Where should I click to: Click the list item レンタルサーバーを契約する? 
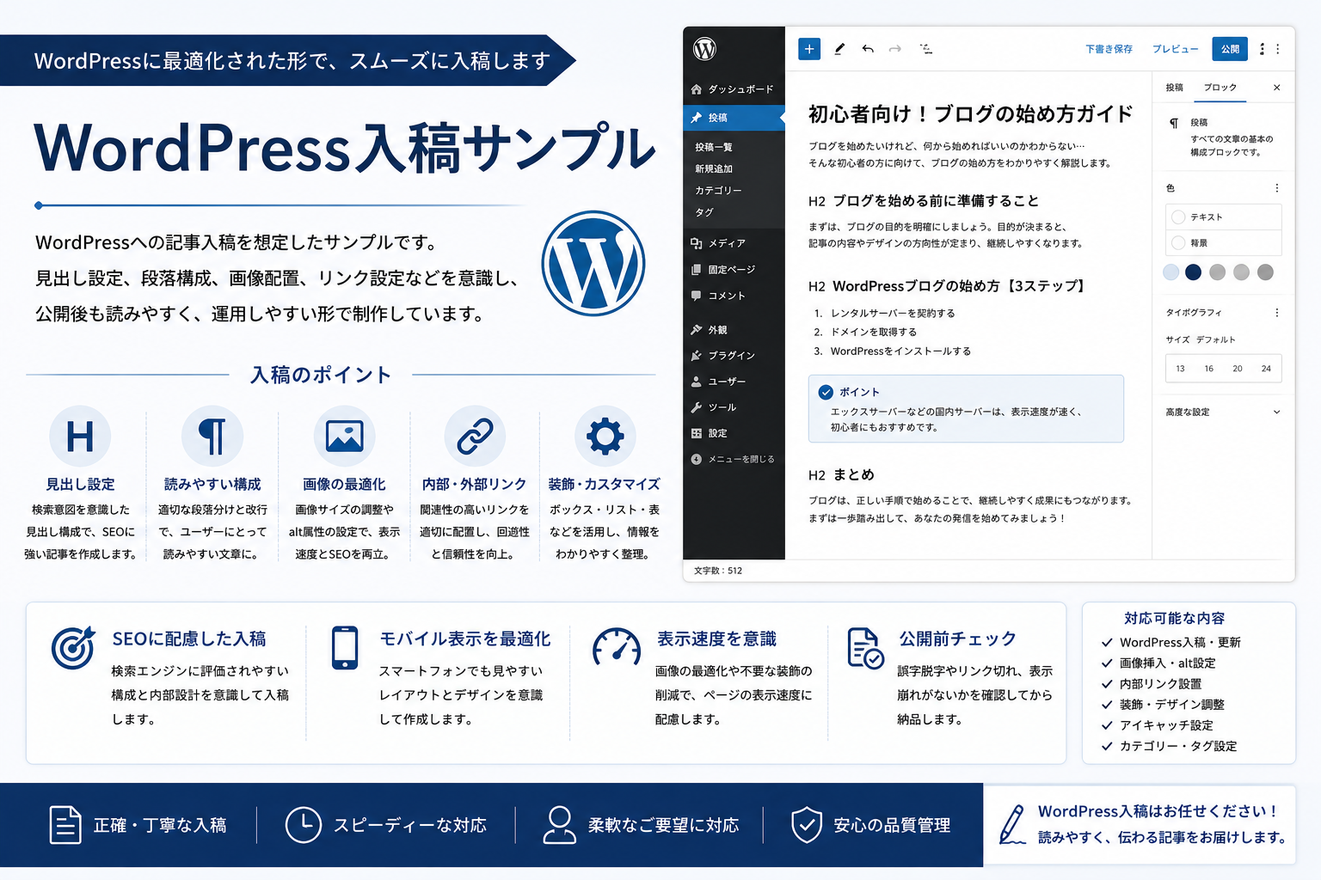coord(893,314)
